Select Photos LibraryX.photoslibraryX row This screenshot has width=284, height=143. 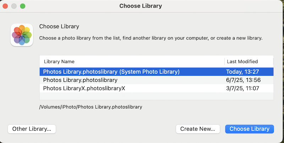point(84,88)
